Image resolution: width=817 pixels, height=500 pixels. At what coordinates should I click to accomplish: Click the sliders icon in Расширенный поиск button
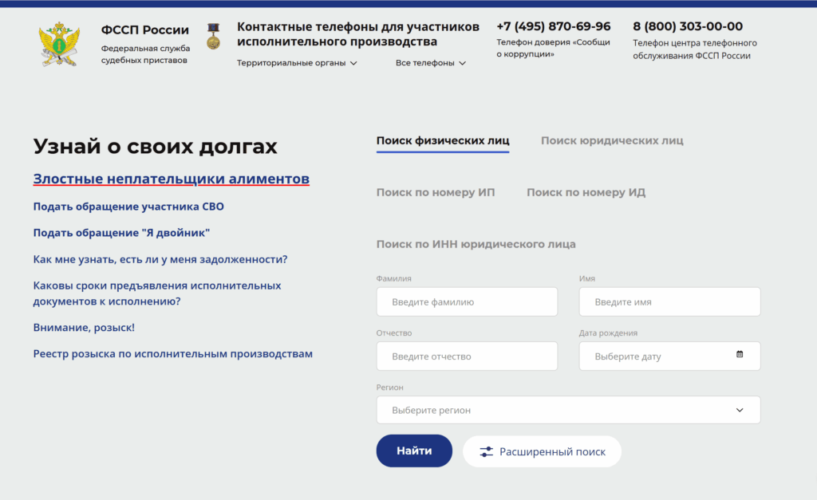point(486,451)
